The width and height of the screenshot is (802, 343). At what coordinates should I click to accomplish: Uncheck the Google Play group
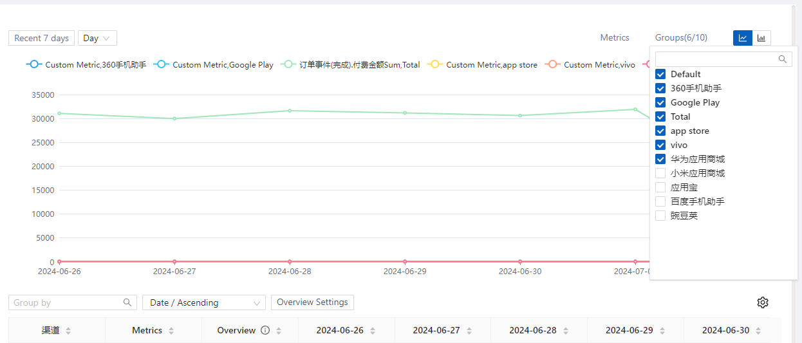click(x=660, y=102)
